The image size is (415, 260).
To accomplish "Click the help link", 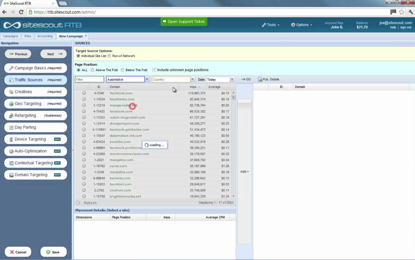I will (x=393, y=27).
